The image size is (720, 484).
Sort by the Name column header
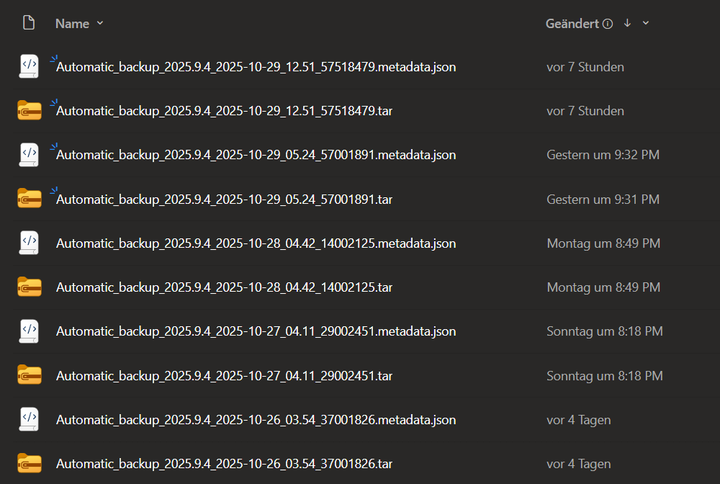tap(72, 24)
